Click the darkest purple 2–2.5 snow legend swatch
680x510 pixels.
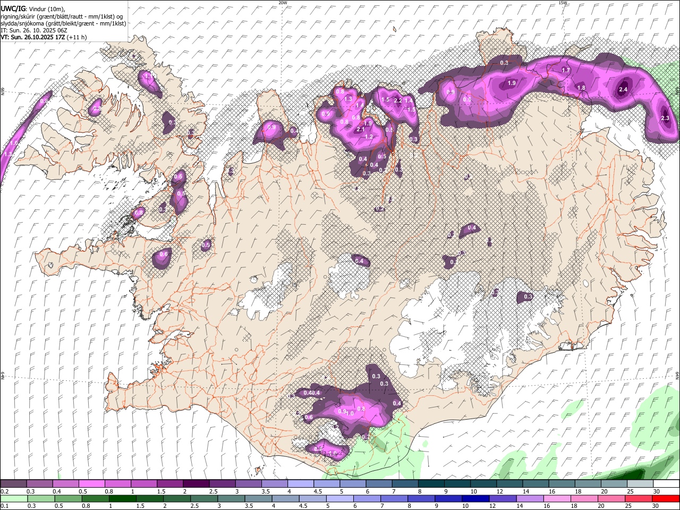click(195, 484)
